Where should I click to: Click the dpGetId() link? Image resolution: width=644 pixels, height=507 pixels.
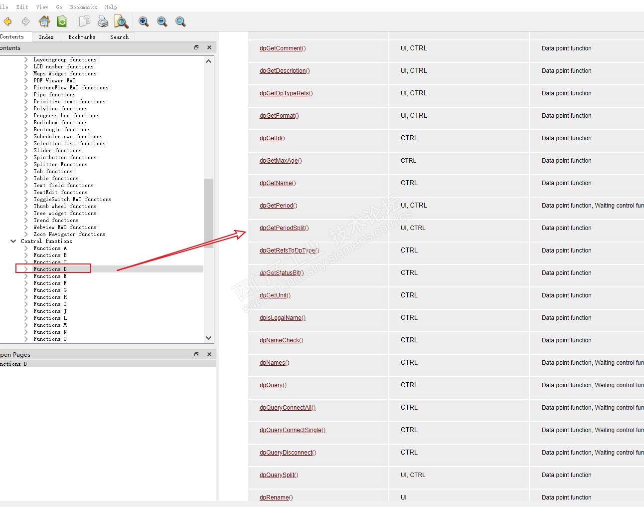point(272,138)
